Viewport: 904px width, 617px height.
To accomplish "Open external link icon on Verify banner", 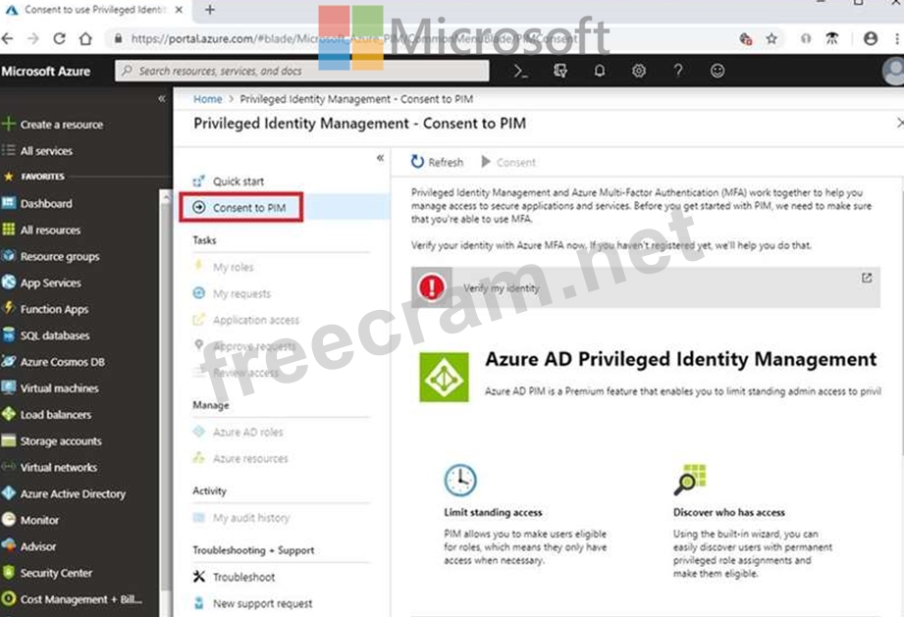I will point(867,278).
